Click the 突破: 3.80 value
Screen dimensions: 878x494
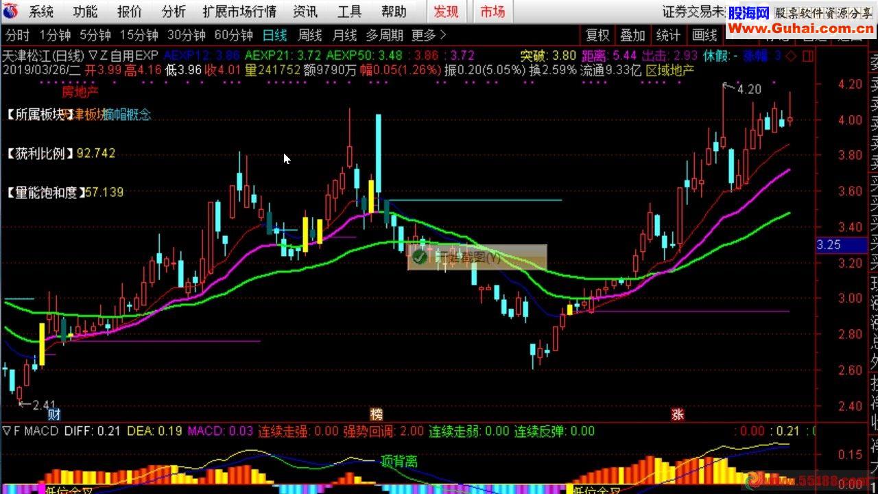coord(548,56)
